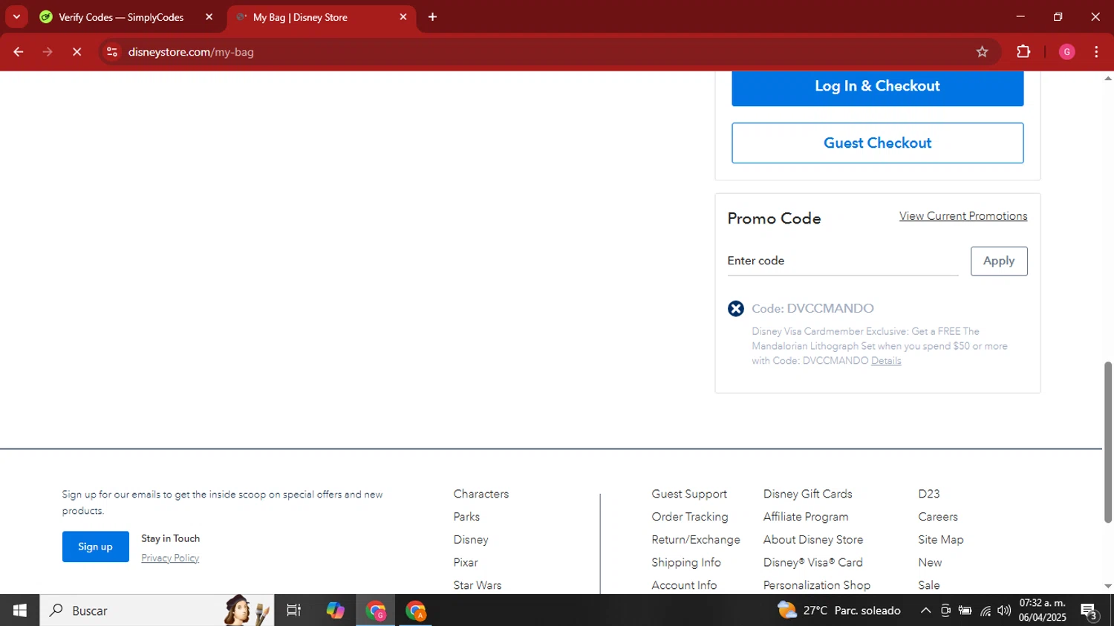This screenshot has height=626, width=1114.
Task: Stop page loading in browser toolbar
Action: (76, 52)
